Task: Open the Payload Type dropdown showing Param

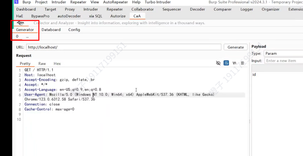Action: pyautogui.click(x=283, y=53)
